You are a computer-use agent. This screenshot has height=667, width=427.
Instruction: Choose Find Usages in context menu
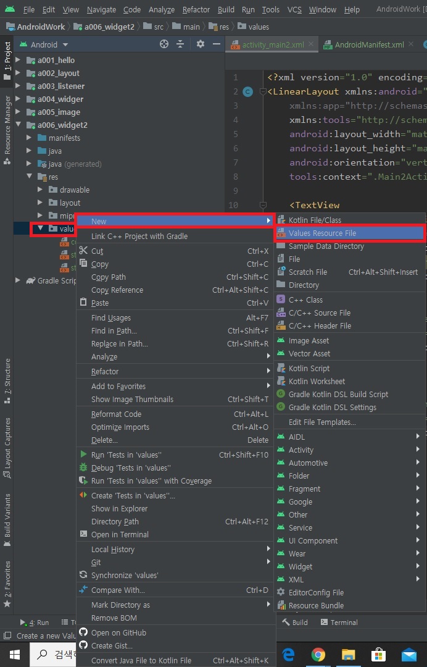tap(175, 318)
